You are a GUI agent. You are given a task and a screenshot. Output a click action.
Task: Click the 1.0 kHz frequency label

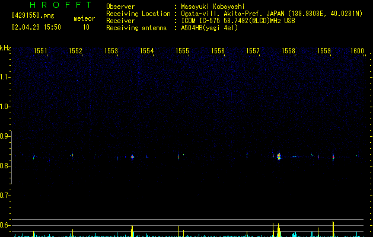5,107
